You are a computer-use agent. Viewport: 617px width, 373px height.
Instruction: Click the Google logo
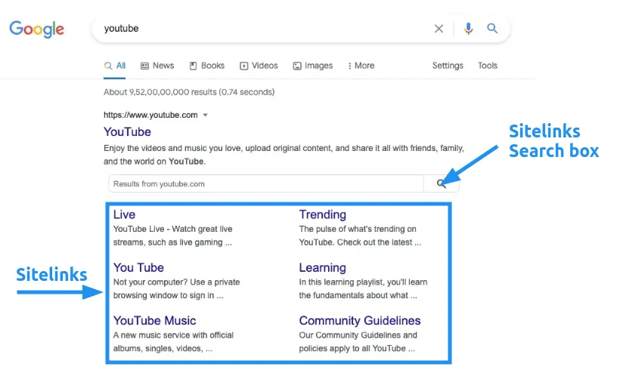coord(36,29)
